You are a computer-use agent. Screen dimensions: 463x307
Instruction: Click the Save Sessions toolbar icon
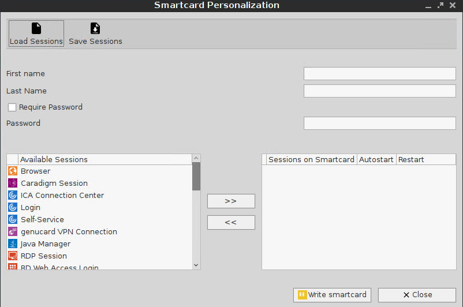pos(95,28)
